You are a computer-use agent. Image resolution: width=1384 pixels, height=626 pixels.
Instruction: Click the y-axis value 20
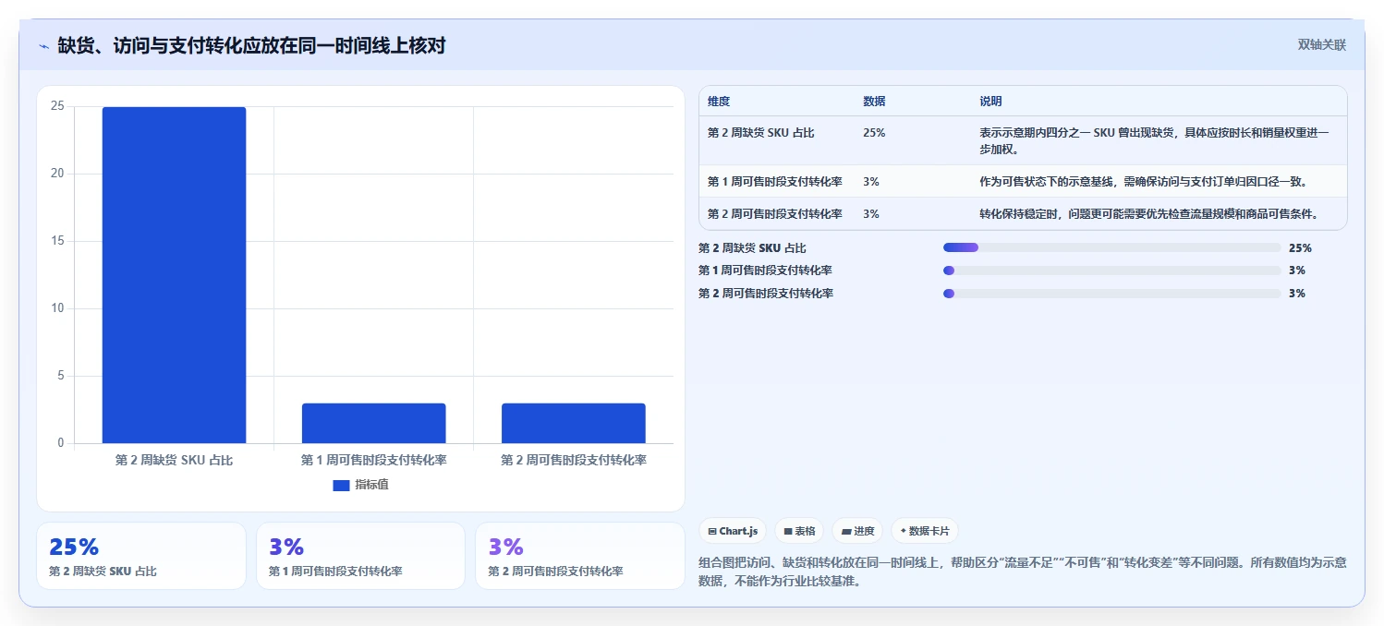(57, 174)
